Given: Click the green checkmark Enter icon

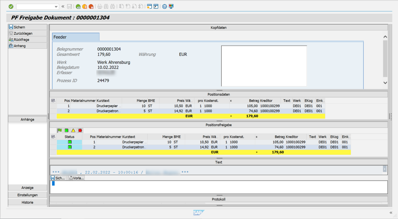Looking at the screenshot, I should point(11,6).
